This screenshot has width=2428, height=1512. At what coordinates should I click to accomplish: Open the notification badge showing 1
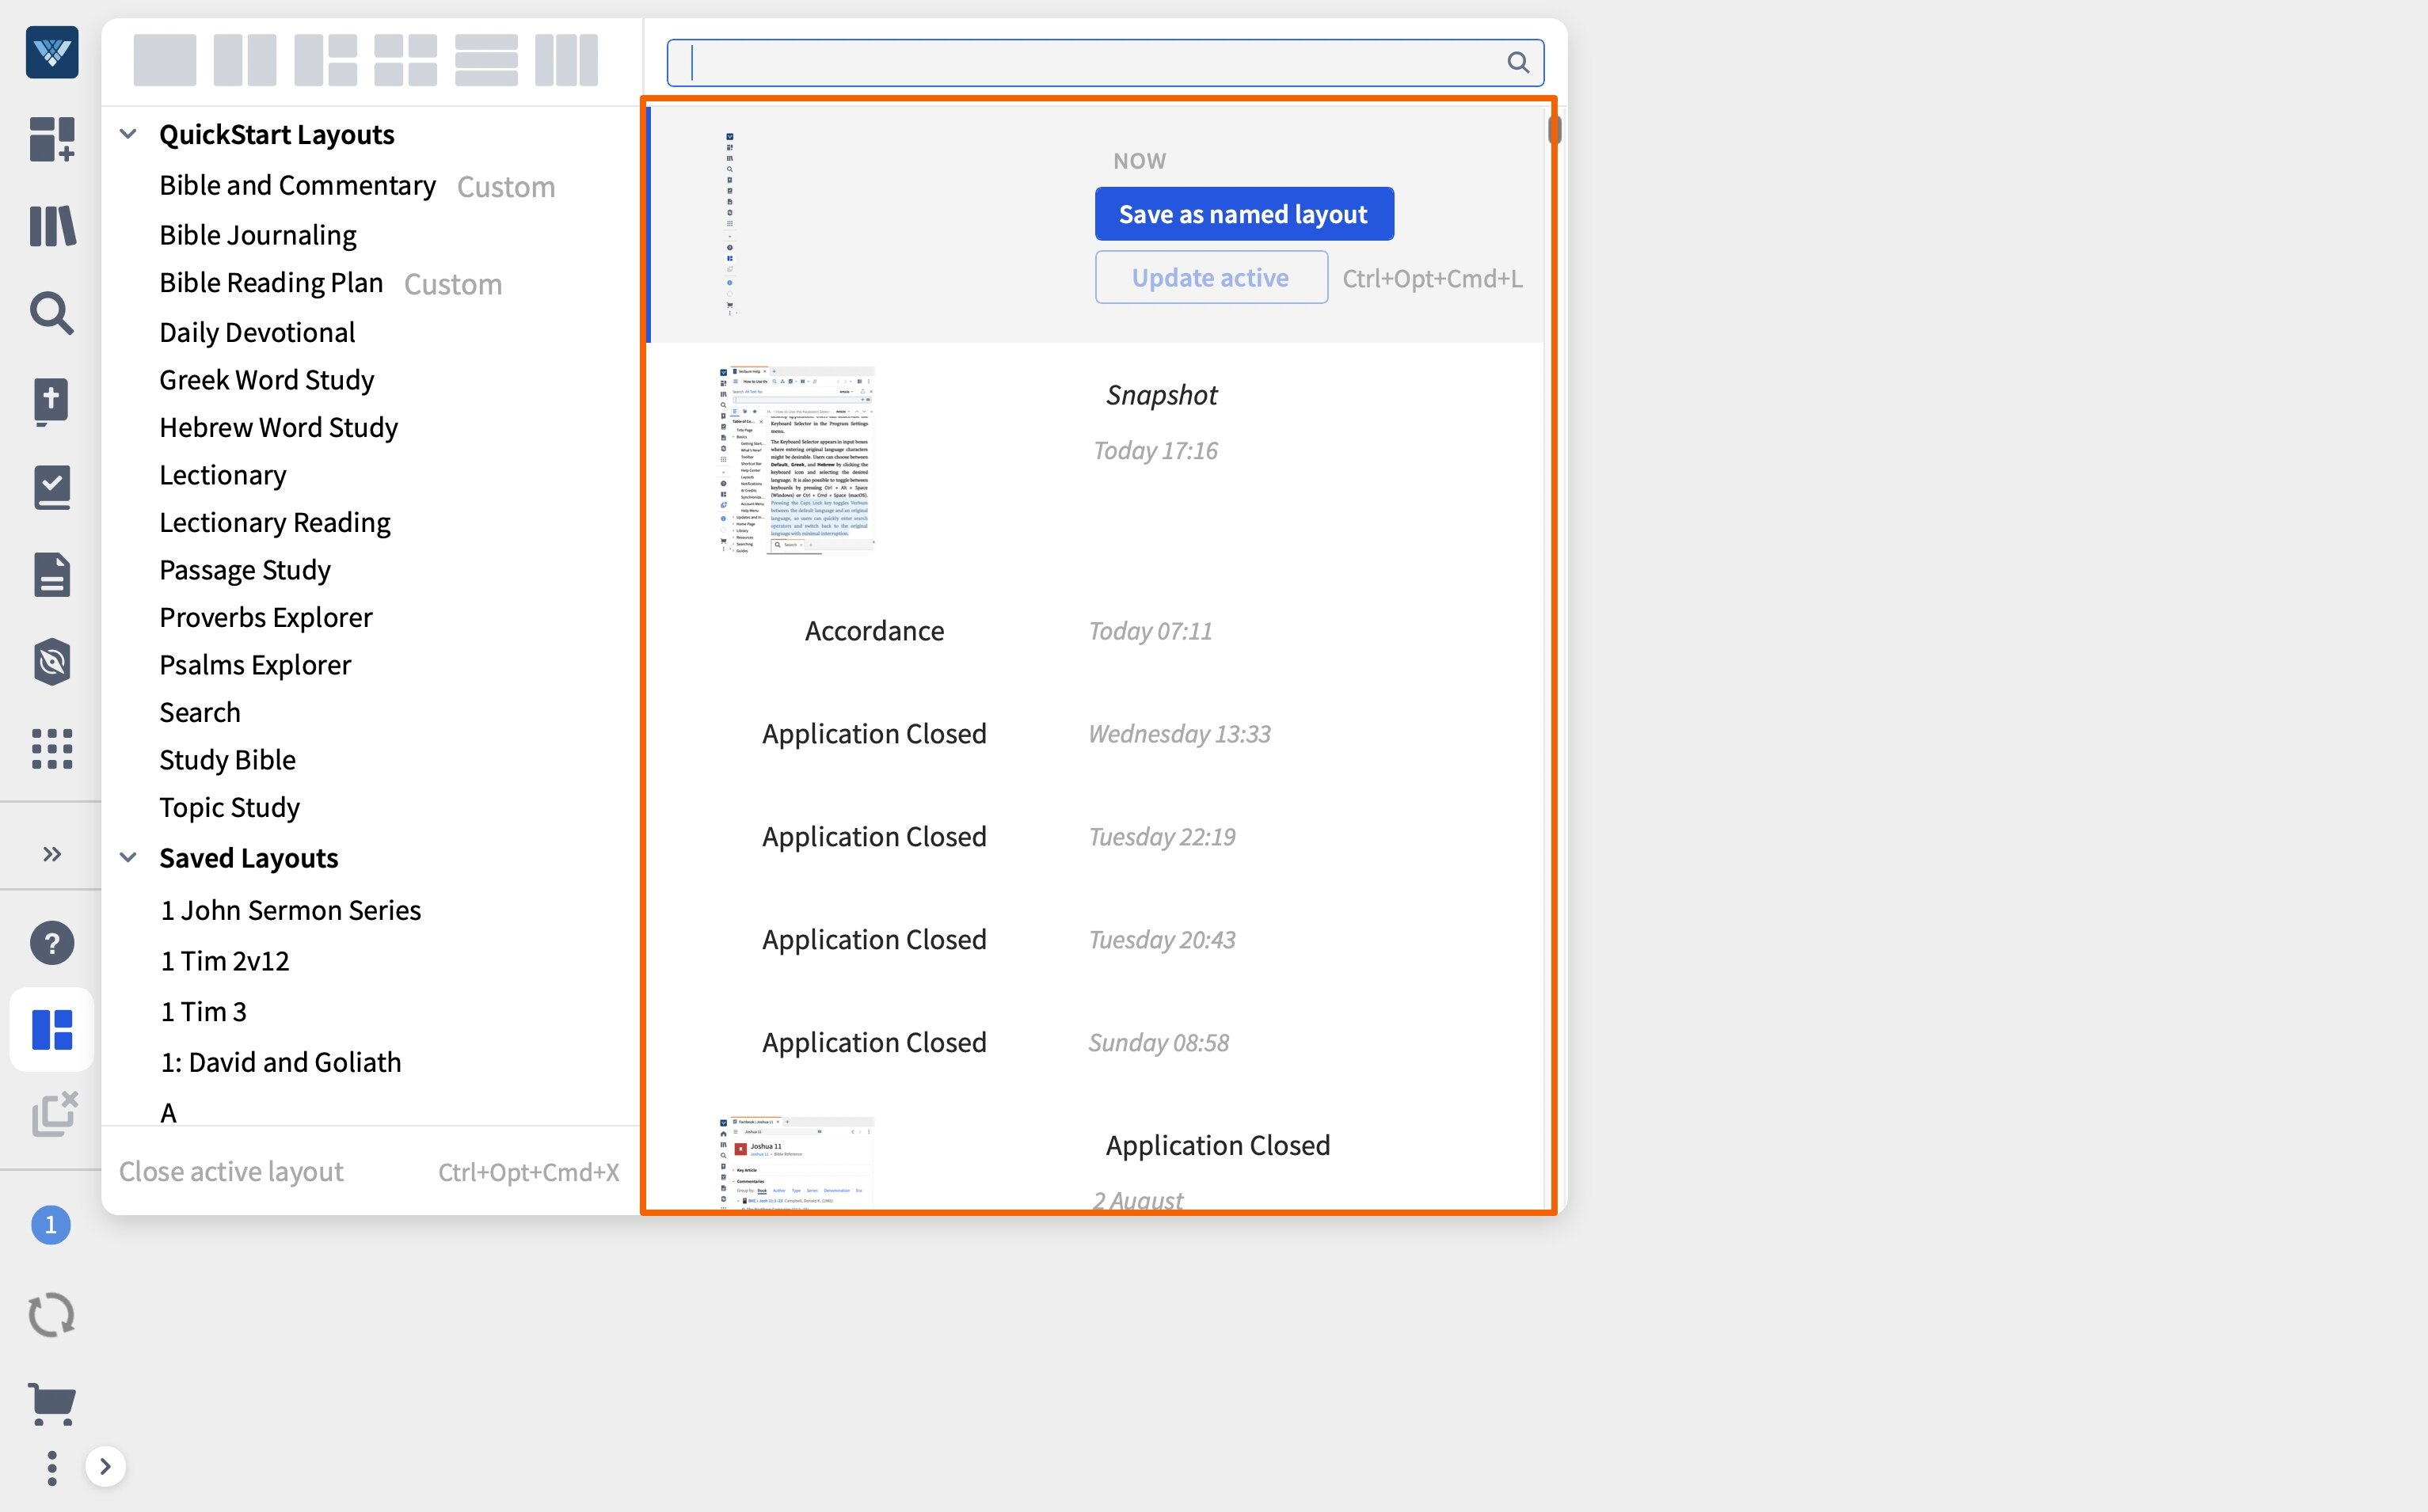coord(51,1225)
